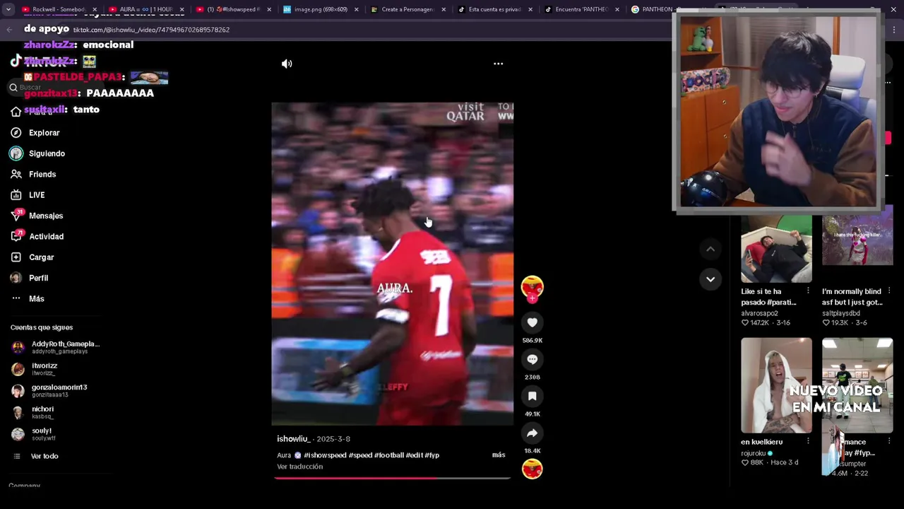Open Mensajes inbox icon

(x=16, y=216)
